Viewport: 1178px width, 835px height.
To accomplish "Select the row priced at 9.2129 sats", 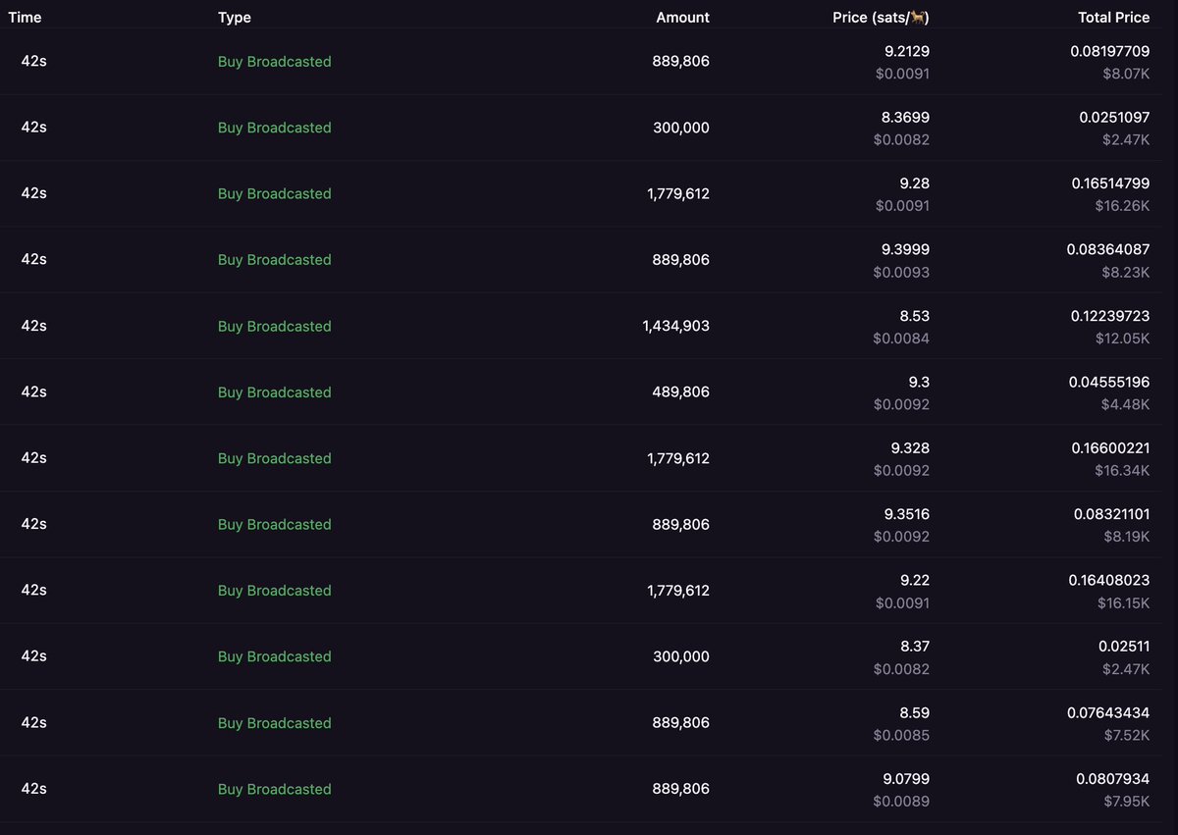I will tap(589, 62).
